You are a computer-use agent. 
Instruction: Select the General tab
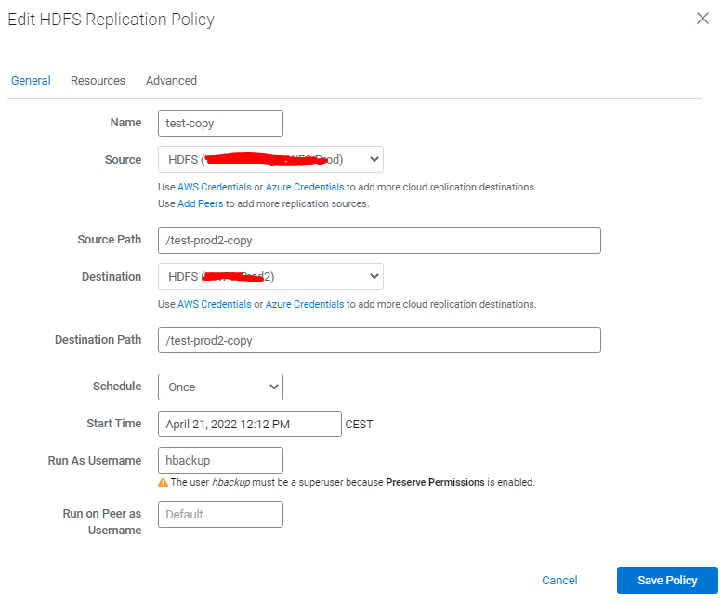pyautogui.click(x=31, y=81)
